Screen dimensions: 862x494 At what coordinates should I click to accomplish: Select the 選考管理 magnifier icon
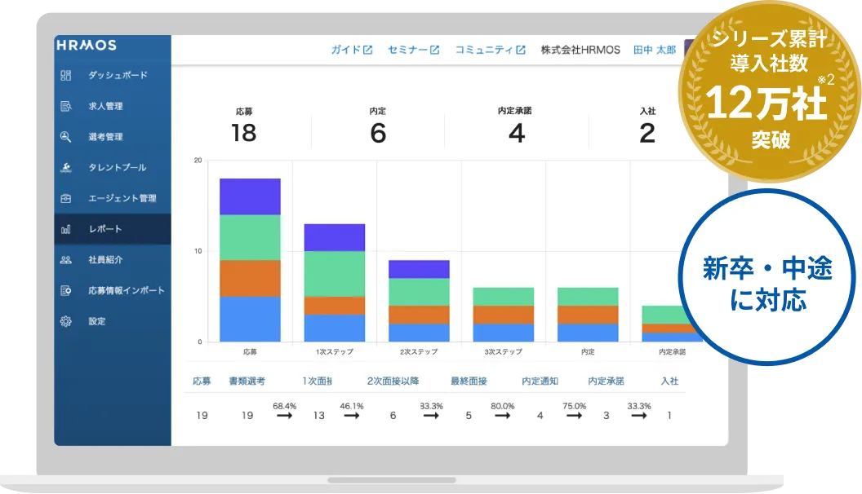[x=65, y=137]
